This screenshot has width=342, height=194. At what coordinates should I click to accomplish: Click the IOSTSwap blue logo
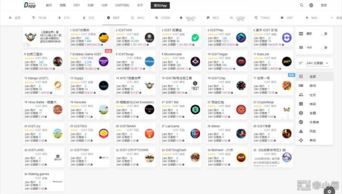[150, 61]
